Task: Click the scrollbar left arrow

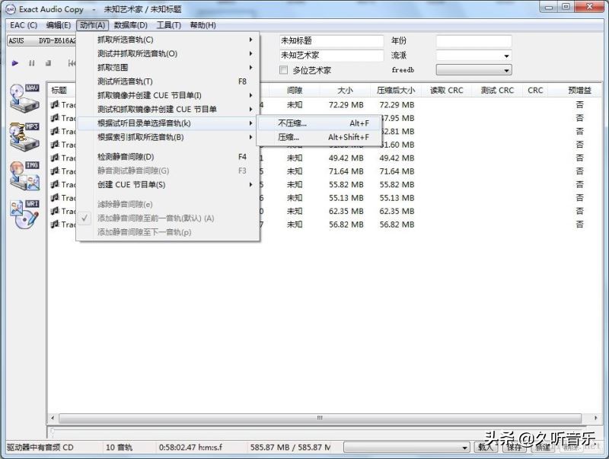Action: (x=53, y=418)
